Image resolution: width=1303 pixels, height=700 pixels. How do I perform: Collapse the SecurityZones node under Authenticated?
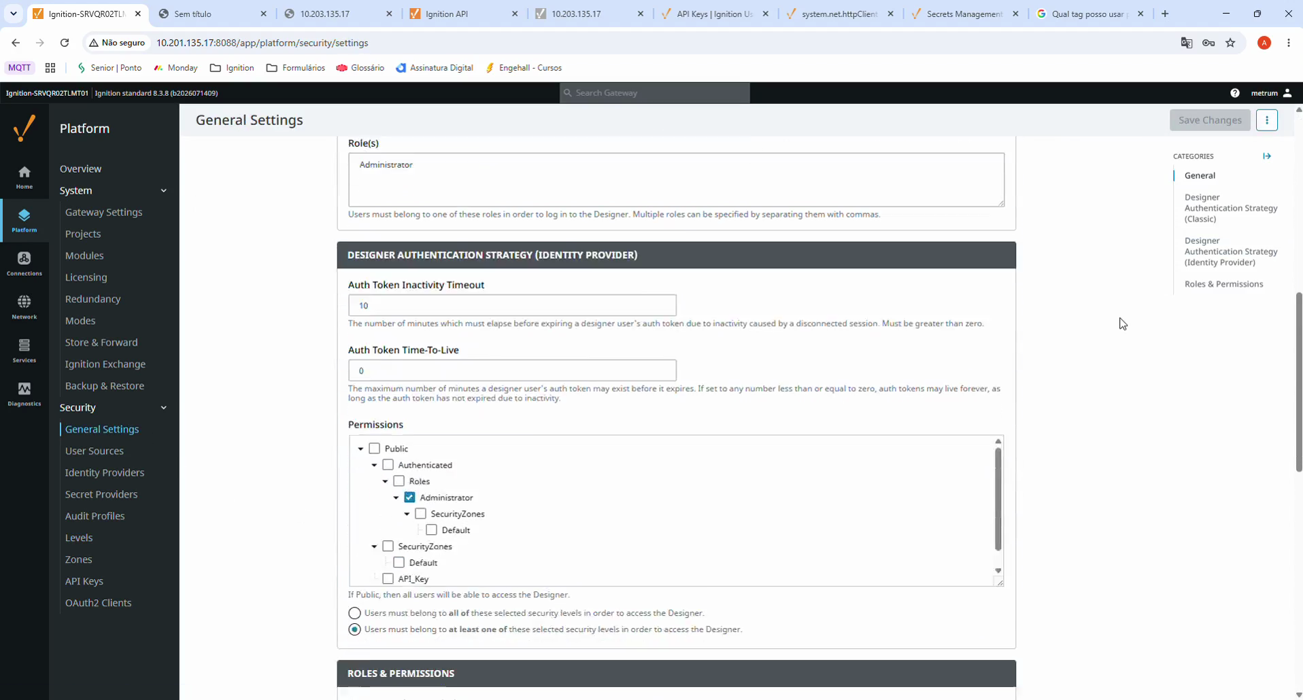tap(374, 546)
